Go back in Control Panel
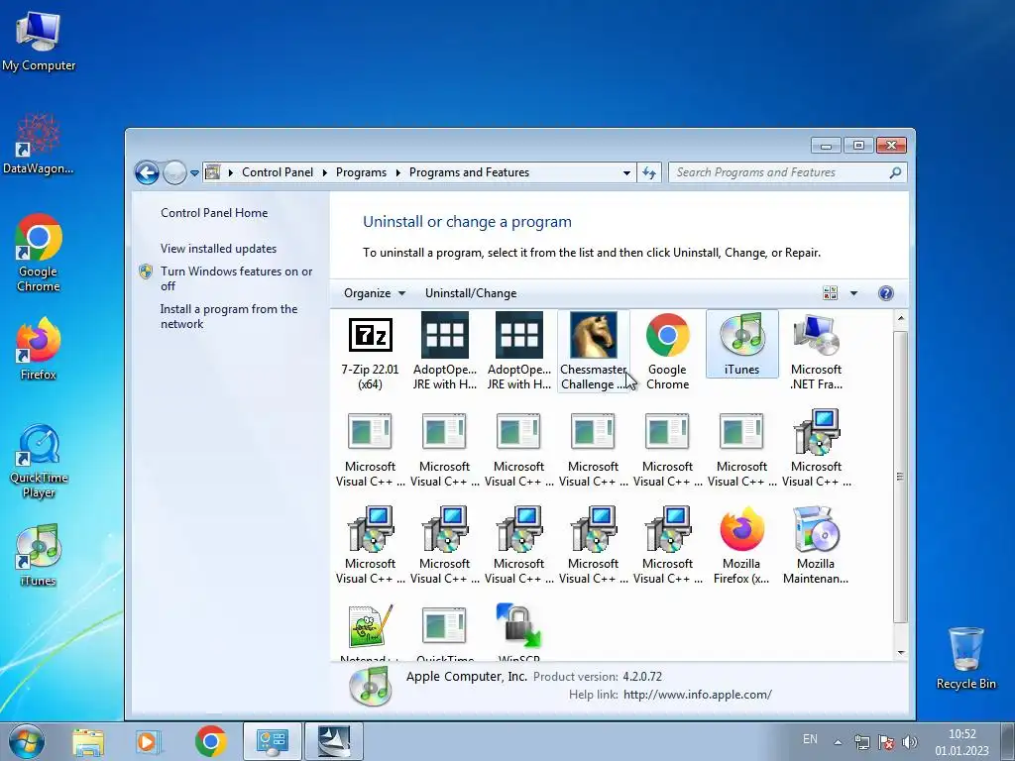 [x=147, y=172]
